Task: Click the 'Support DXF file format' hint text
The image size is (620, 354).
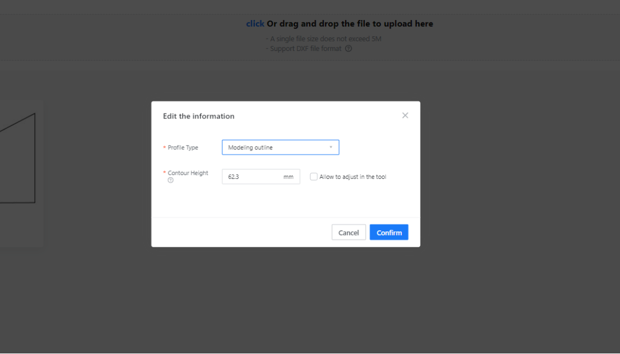Action: (306, 49)
